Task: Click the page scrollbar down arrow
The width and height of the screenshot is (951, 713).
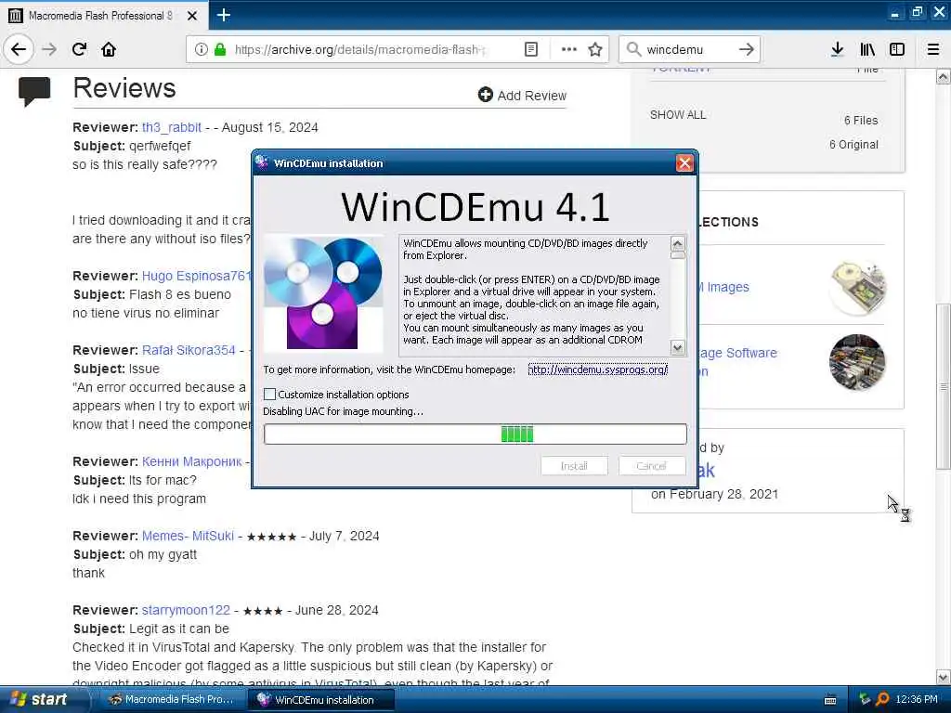Action: click(944, 677)
